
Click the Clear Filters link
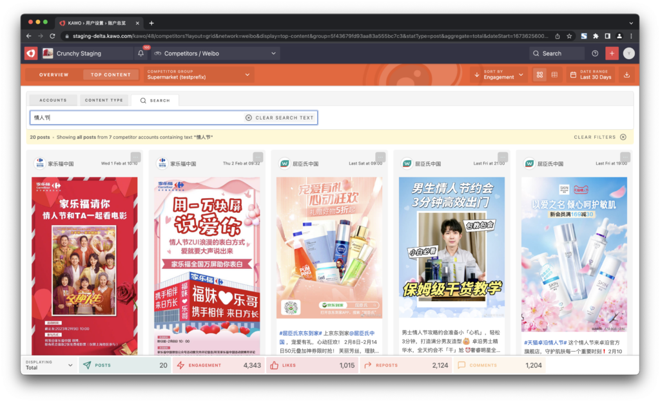(x=595, y=137)
